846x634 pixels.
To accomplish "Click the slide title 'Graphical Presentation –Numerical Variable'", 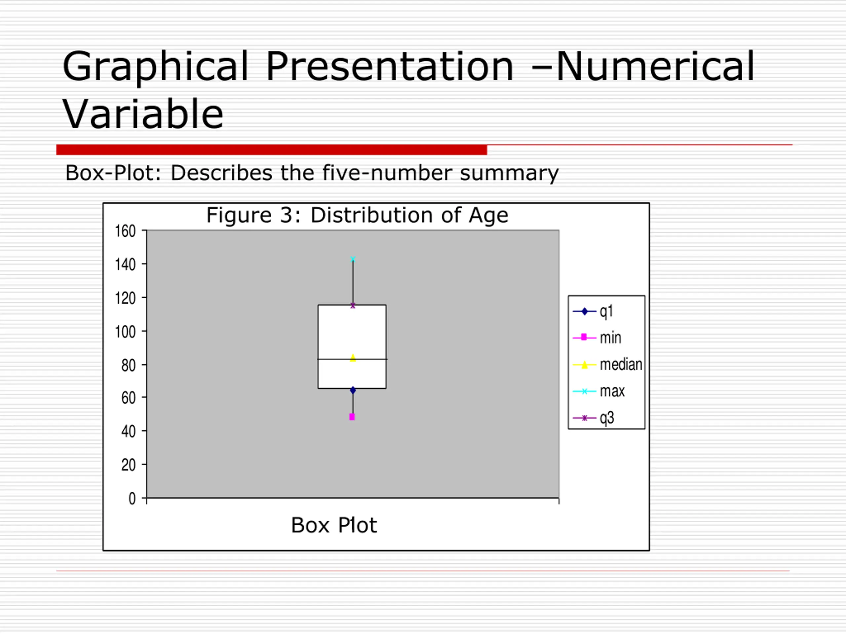I will (408, 90).
